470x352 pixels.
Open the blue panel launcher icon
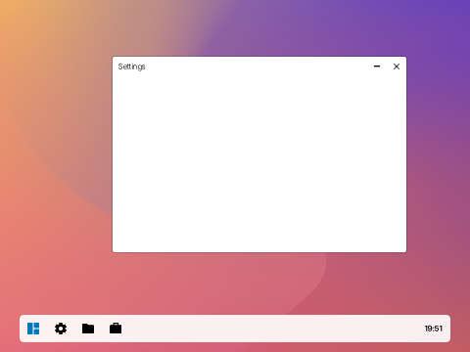tap(33, 329)
